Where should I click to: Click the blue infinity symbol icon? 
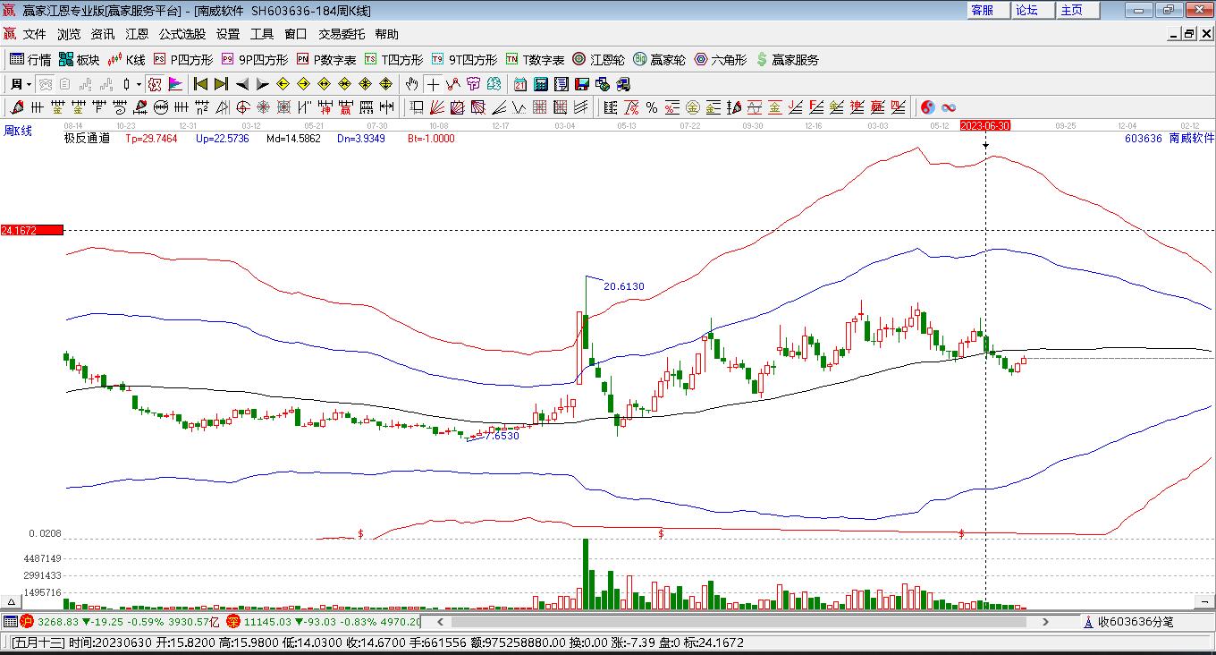(x=949, y=108)
